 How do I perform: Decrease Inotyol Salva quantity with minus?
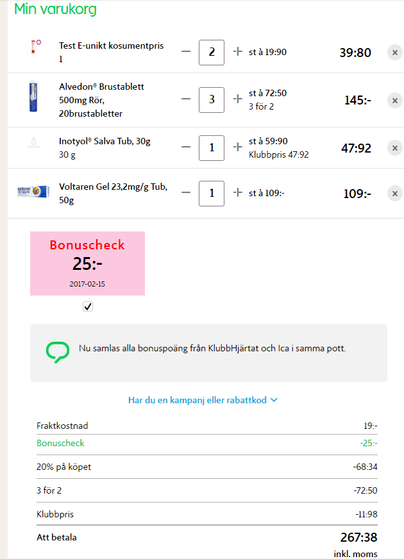(186, 147)
